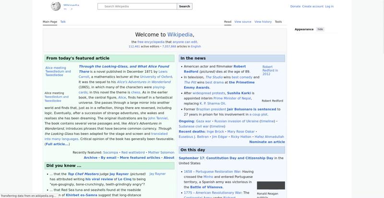Click Alice meeting Tweedledum image link
384x198 pixels.
click(58, 71)
